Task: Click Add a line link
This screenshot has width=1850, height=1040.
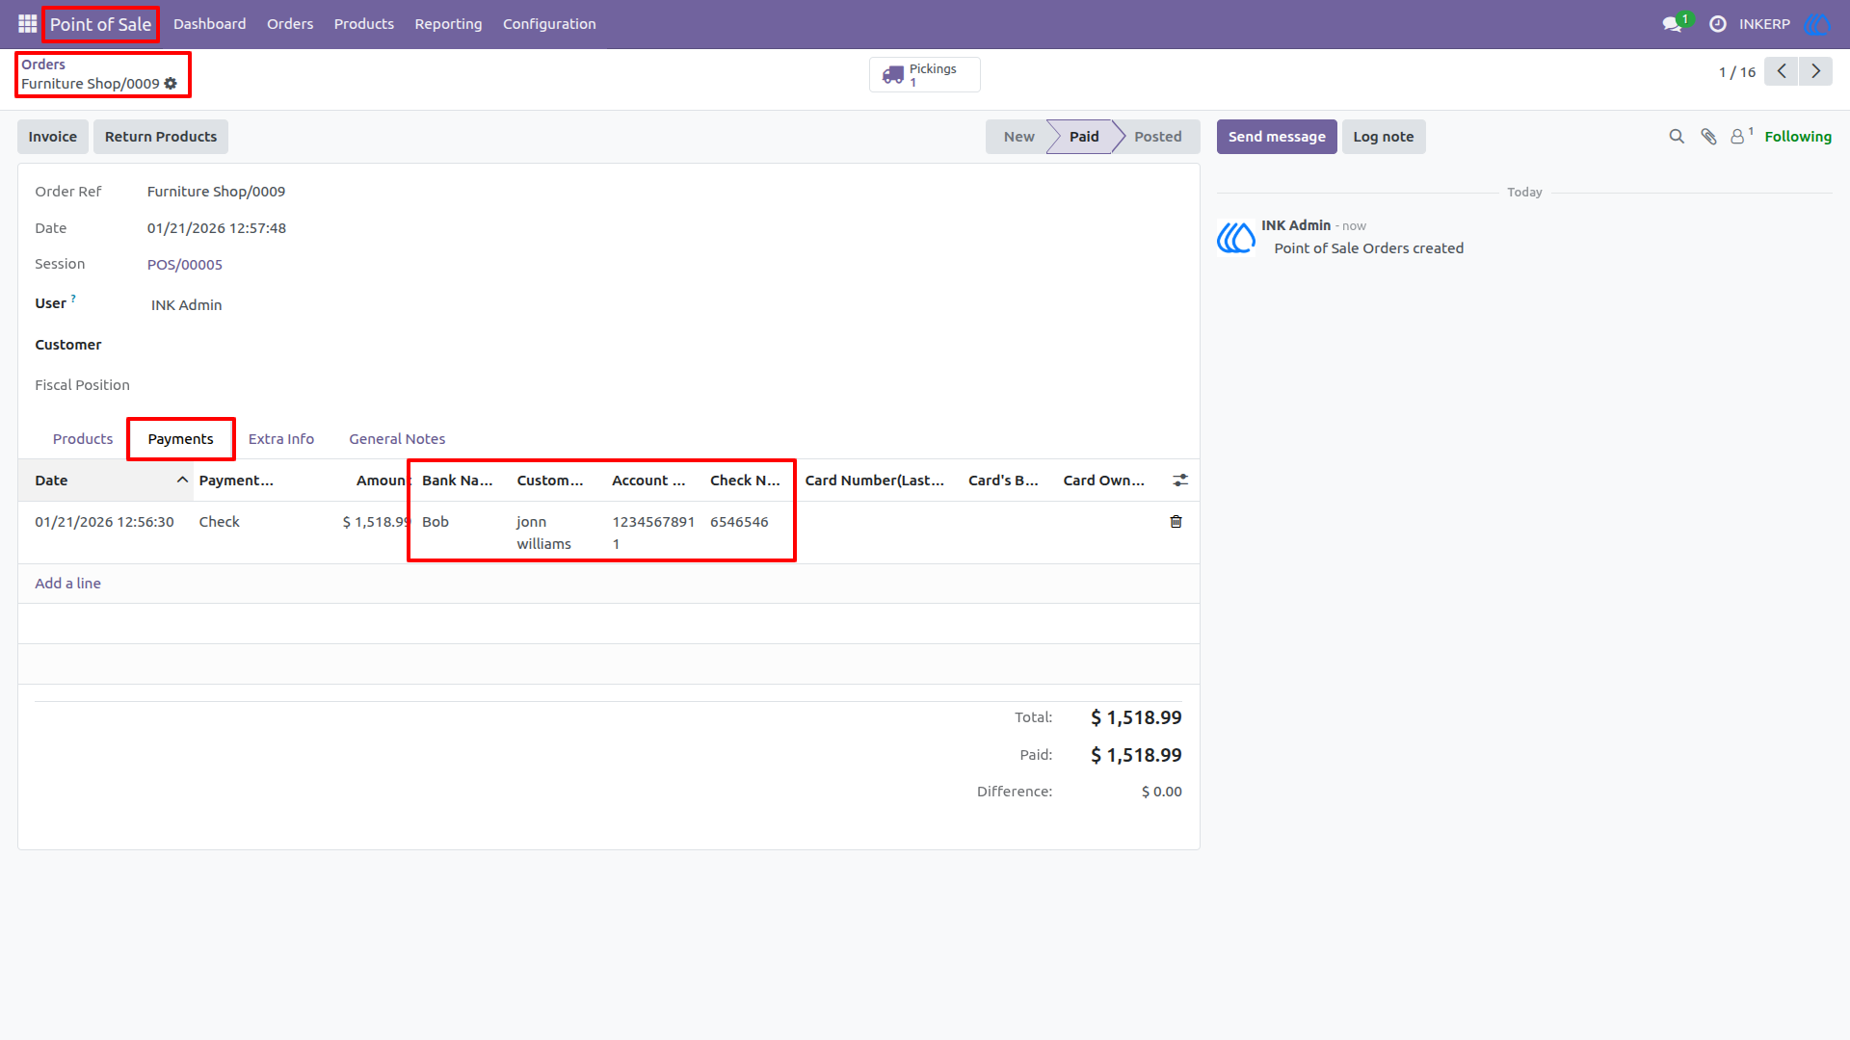Action: tap(67, 584)
